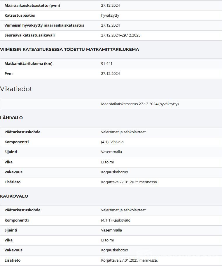This screenshot has height=266, width=222.
Task: Select the (4.1) Lähivalo component value
Action: (112, 142)
